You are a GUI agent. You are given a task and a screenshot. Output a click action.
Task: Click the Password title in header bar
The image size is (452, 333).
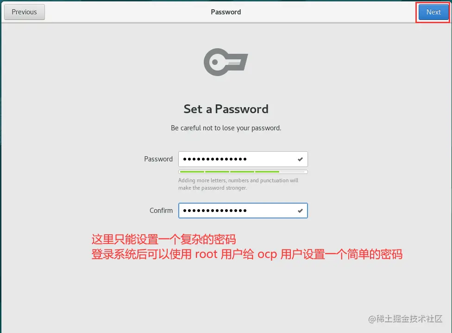point(226,12)
